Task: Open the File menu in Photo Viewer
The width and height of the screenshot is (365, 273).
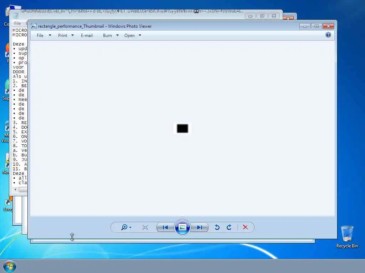Action: coord(40,36)
